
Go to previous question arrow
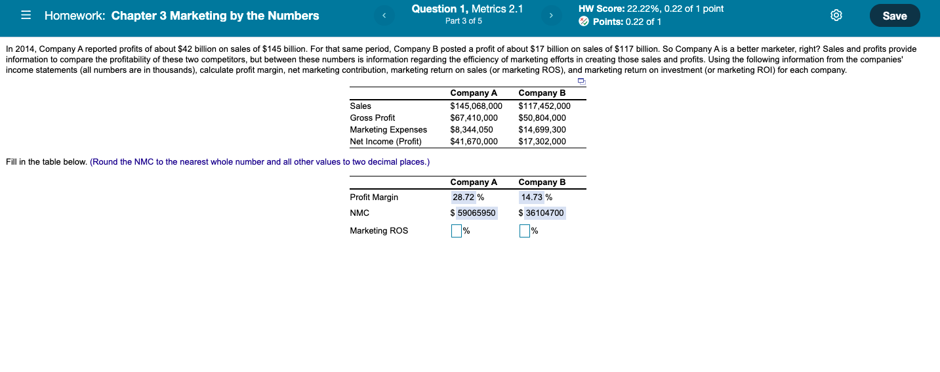(x=386, y=15)
